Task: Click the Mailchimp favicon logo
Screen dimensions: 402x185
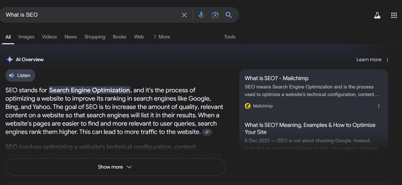Action: coord(248,106)
